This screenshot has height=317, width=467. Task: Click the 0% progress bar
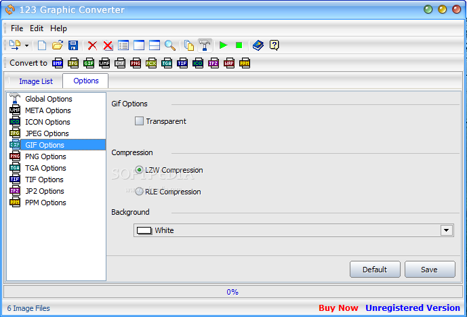click(232, 292)
